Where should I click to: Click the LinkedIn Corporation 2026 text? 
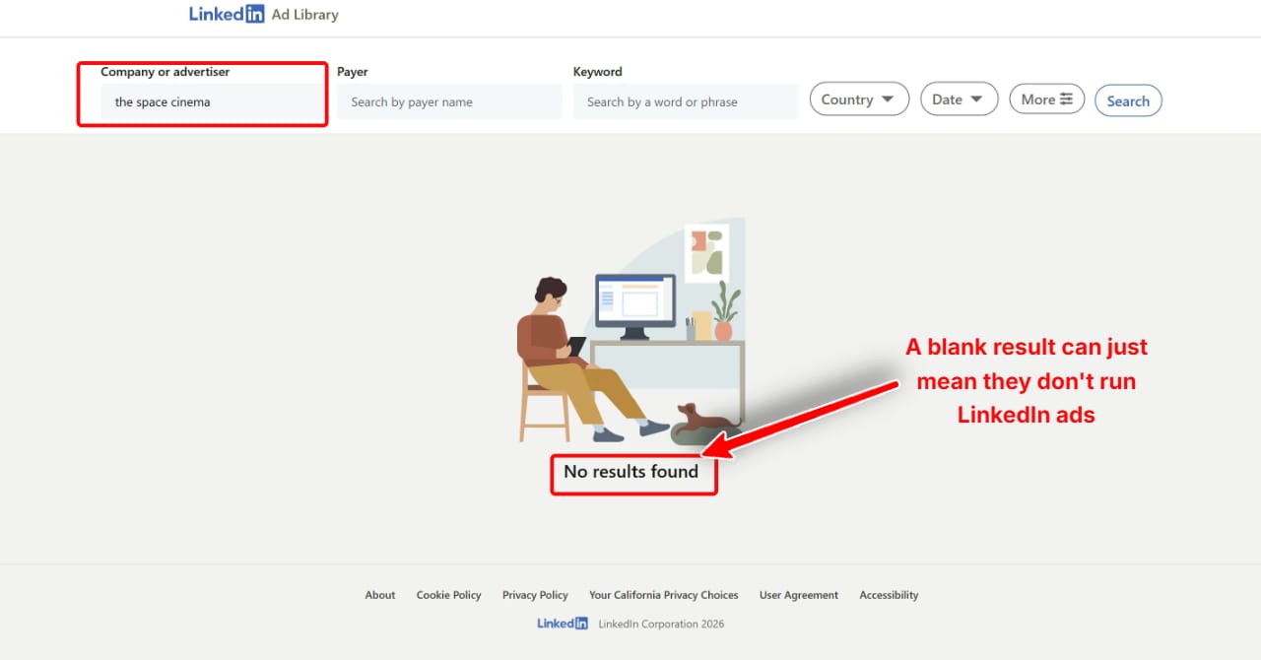coord(661,624)
